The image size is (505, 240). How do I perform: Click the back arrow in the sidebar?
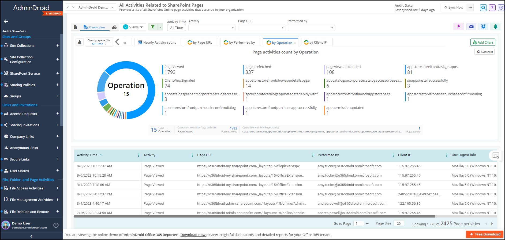[6, 21]
